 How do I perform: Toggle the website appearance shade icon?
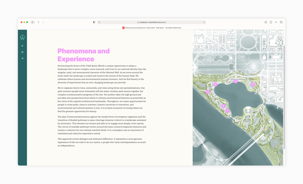pos(94,22)
